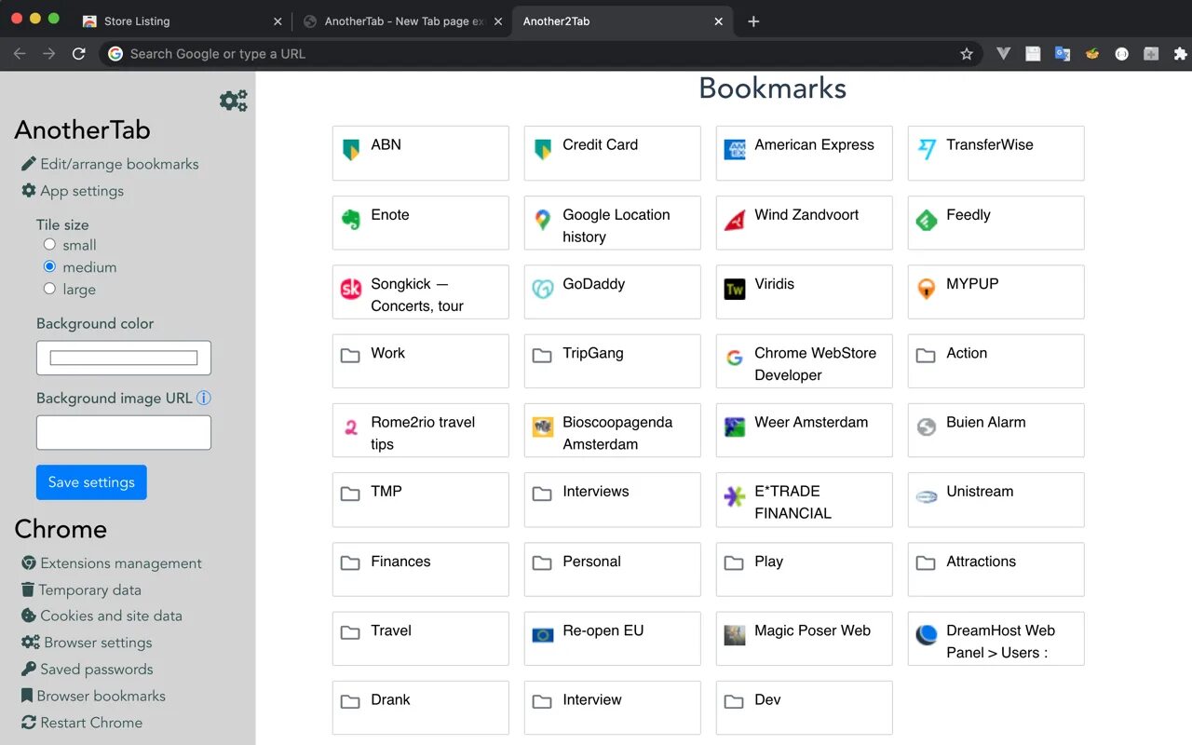
Task: Select medium tile size
Action: [49, 266]
